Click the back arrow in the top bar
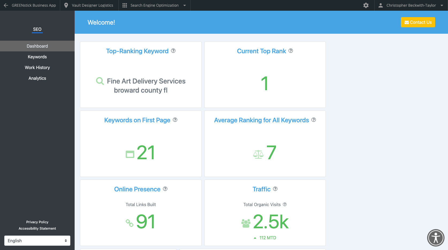The height and width of the screenshot is (250, 448). tap(6, 5)
